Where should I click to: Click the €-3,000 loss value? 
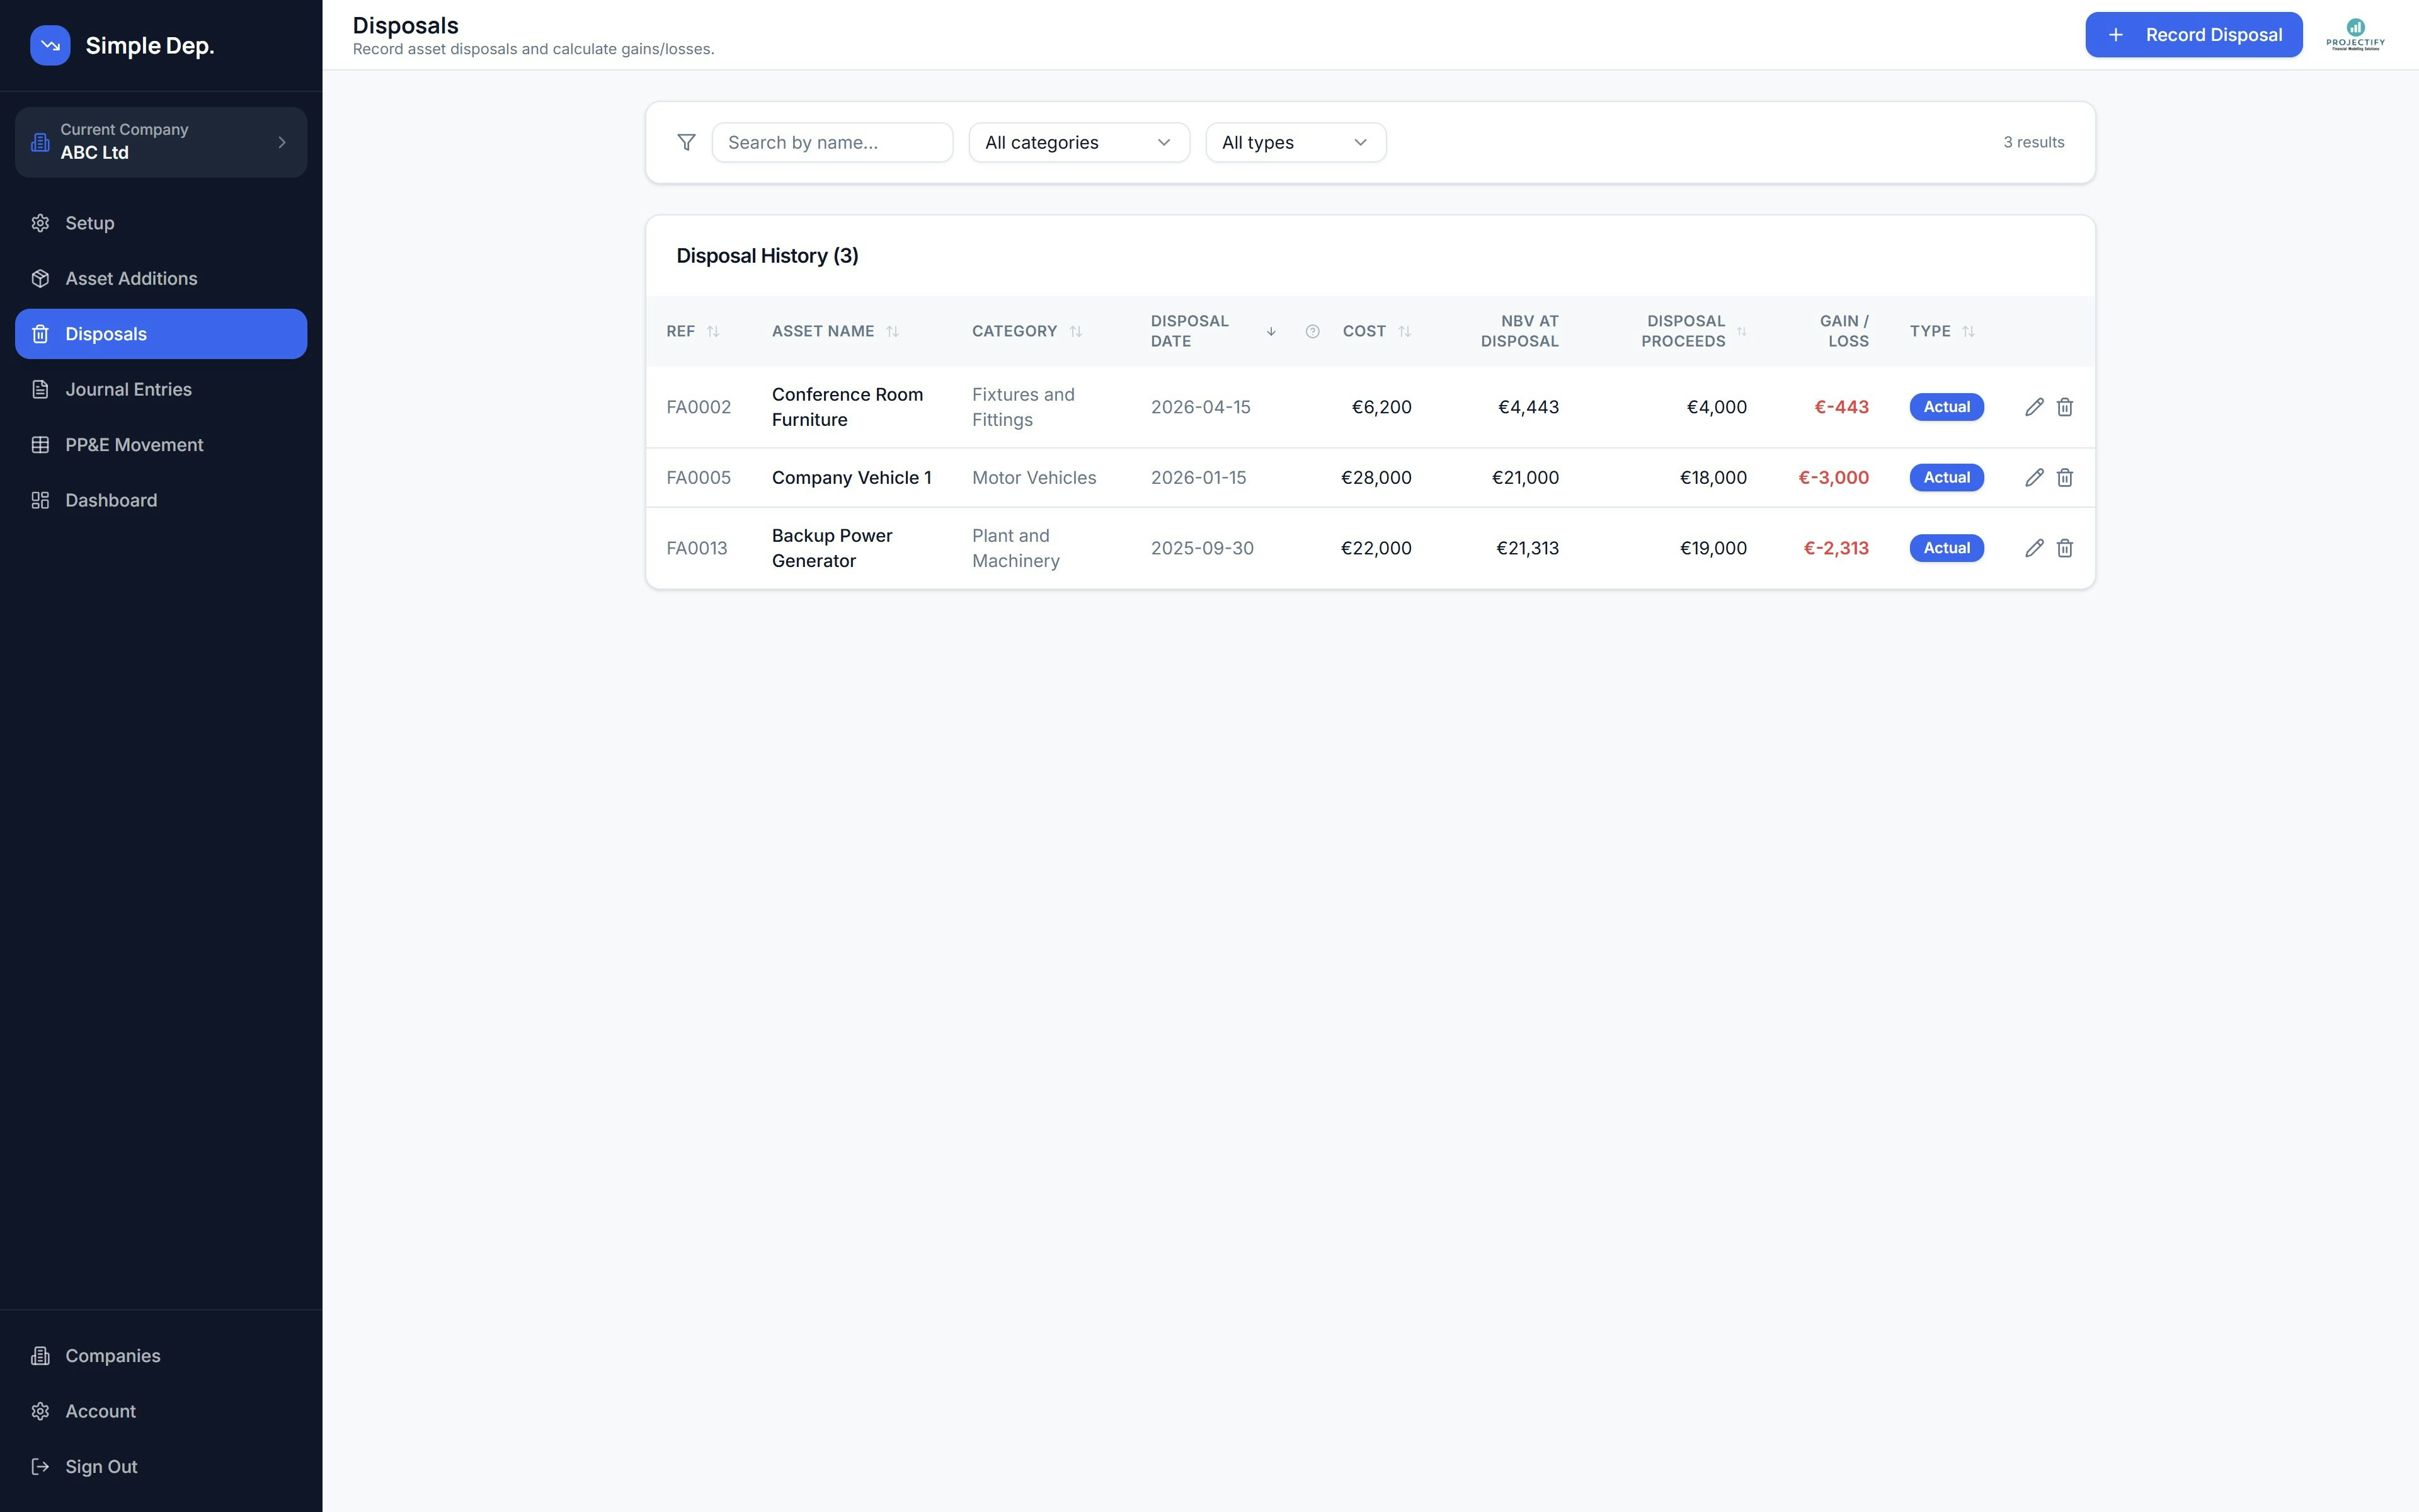click(x=1833, y=477)
